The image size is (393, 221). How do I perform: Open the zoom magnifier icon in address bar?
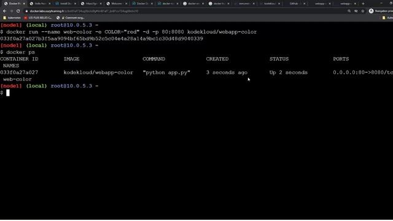pyautogui.click(x=349, y=11)
